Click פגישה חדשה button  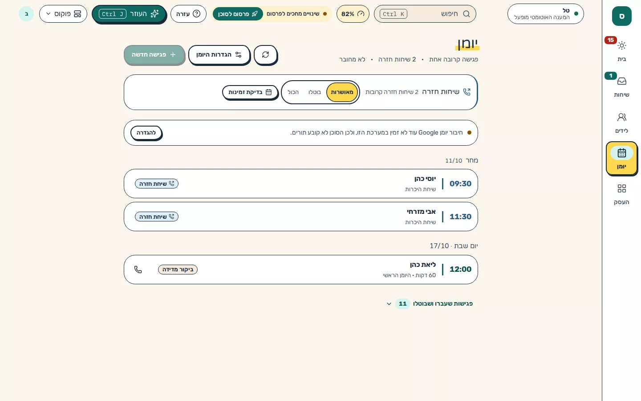[154, 55]
